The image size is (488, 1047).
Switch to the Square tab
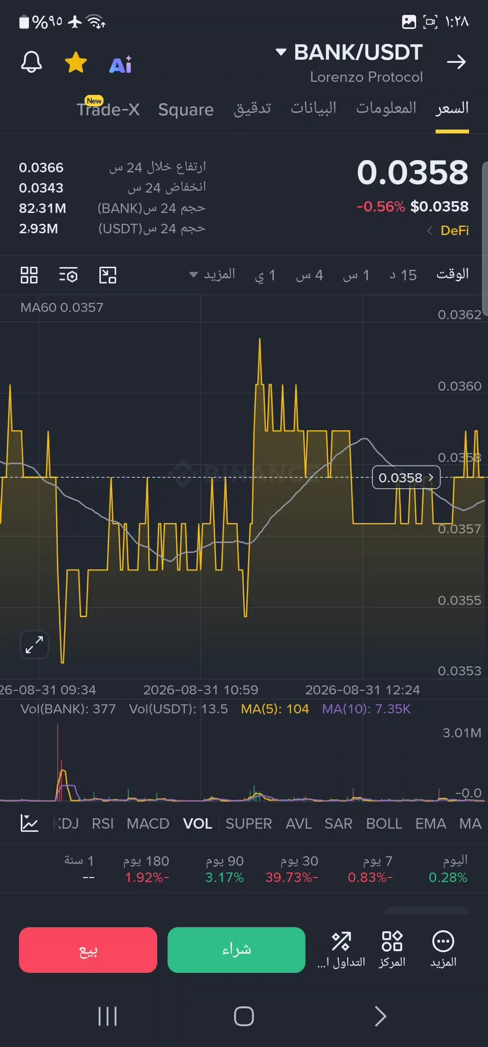pos(186,109)
